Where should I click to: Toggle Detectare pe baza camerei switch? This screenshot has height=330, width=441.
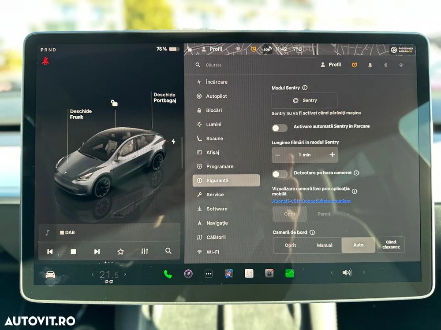(x=280, y=174)
